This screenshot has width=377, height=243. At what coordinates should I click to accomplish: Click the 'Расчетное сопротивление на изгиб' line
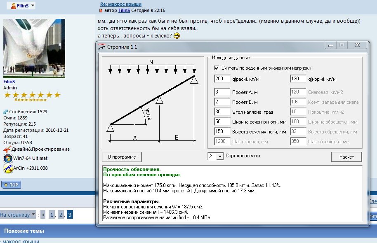click(x=157, y=217)
